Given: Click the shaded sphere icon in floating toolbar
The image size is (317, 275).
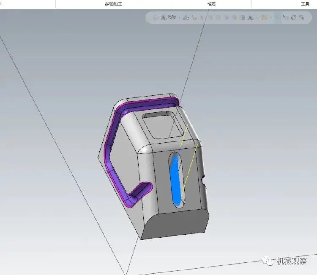Looking at the screenshot, I should [242, 18].
